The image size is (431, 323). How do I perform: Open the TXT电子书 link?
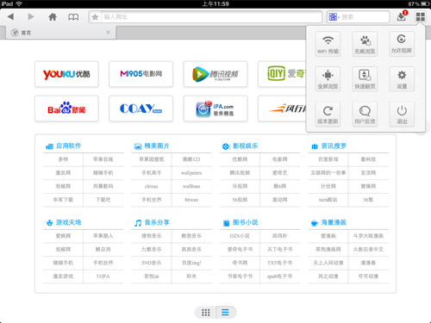pyautogui.click(x=279, y=263)
